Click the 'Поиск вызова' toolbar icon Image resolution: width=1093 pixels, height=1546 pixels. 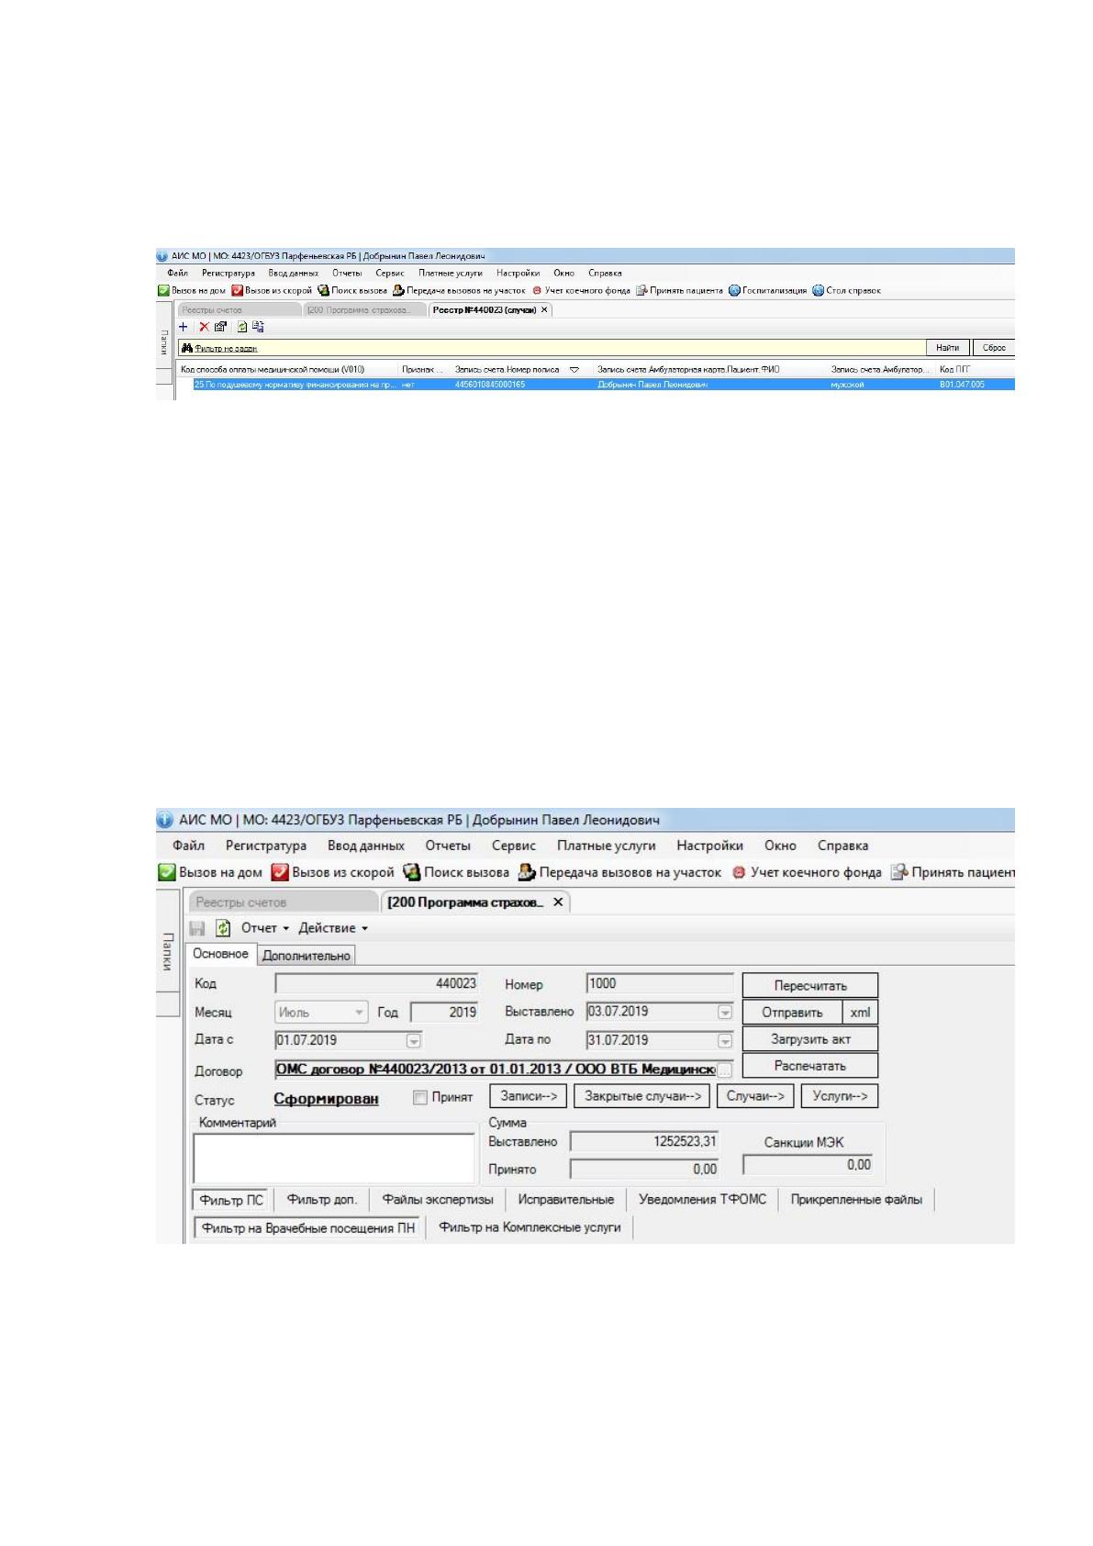click(412, 873)
